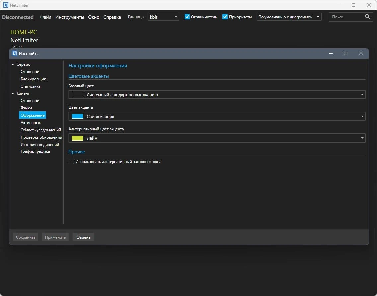377x296 pixels.
Task: Click the Применить button
Action: 55,237
